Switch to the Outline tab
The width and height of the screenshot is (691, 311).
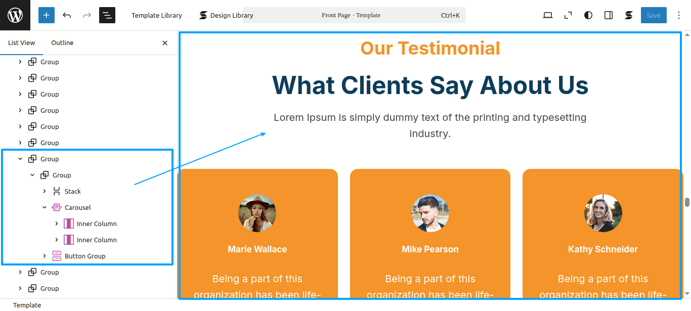[x=62, y=43]
